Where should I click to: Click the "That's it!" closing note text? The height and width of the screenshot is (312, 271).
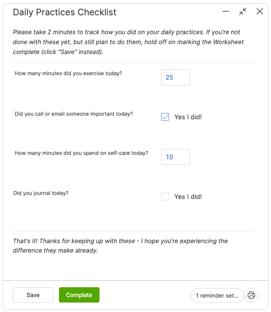120,246
